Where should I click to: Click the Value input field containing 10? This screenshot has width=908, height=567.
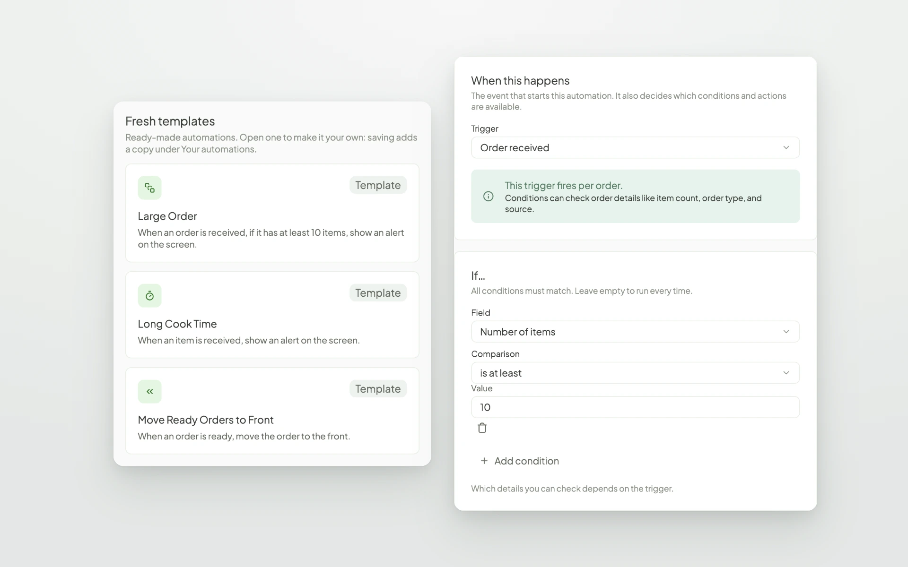click(x=635, y=407)
